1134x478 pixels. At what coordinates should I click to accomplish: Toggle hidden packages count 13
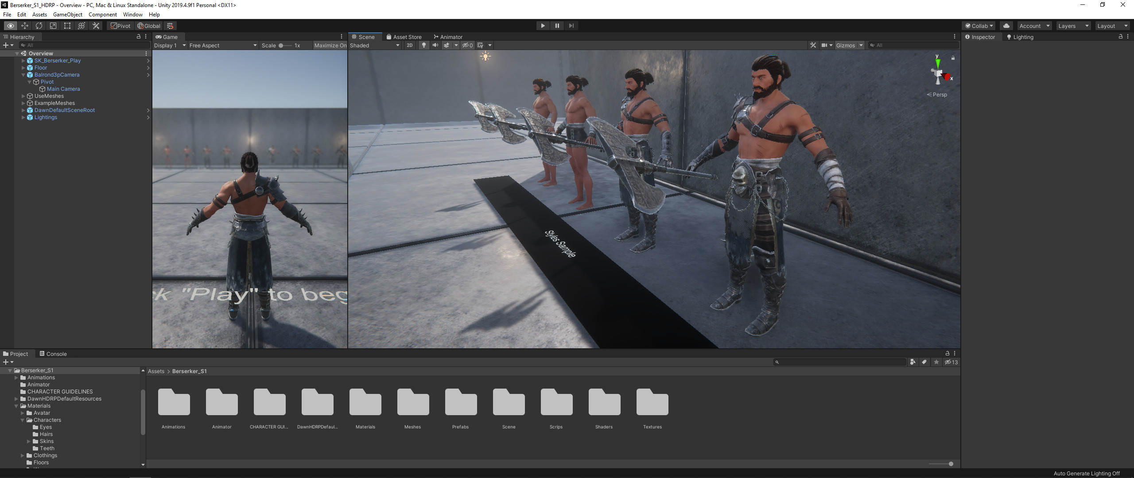tap(951, 362)
